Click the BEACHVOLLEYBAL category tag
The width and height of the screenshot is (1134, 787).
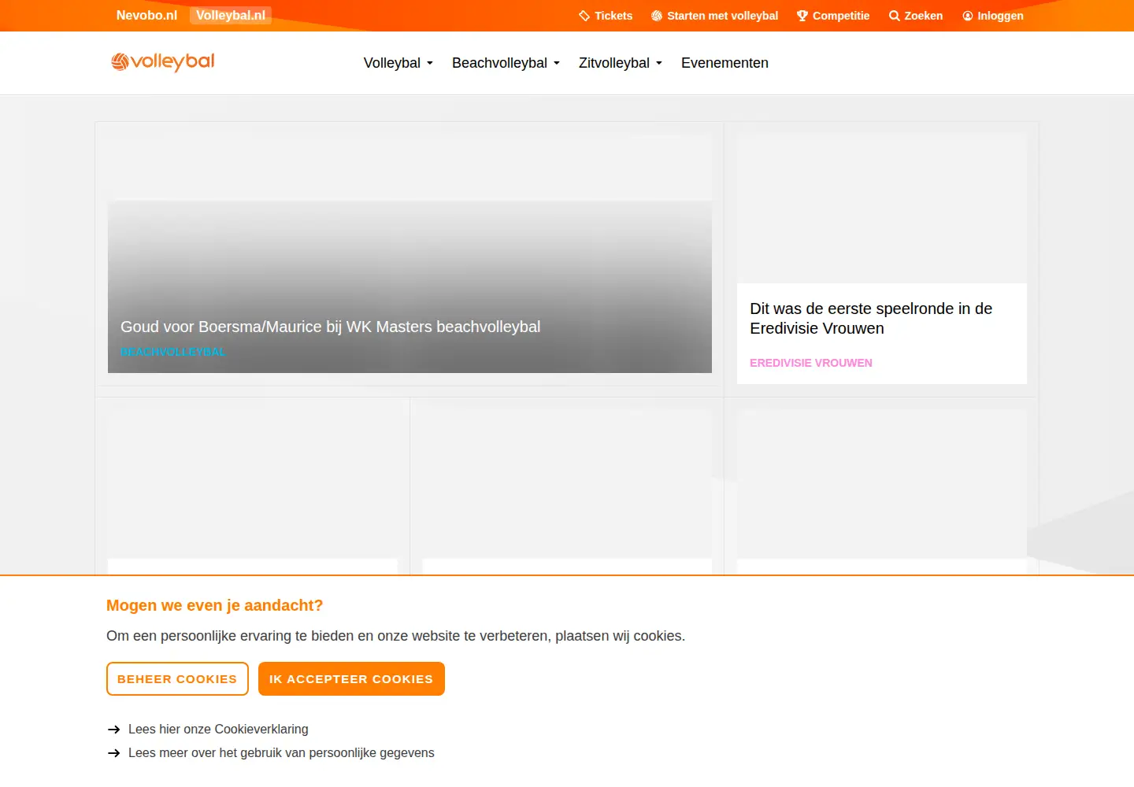173,352
